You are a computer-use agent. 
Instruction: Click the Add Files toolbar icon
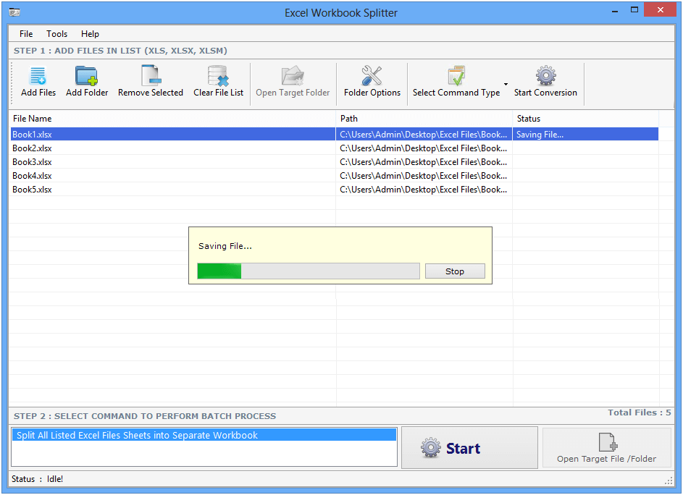click(38, 76)
